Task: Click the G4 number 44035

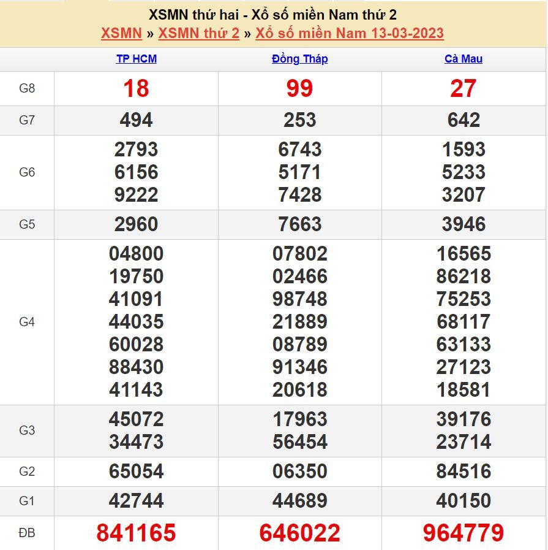Action: tap(136, 322)
